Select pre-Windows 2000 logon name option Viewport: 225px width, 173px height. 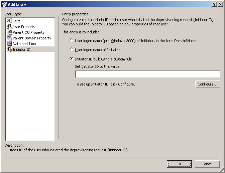[x=72, y=41]
